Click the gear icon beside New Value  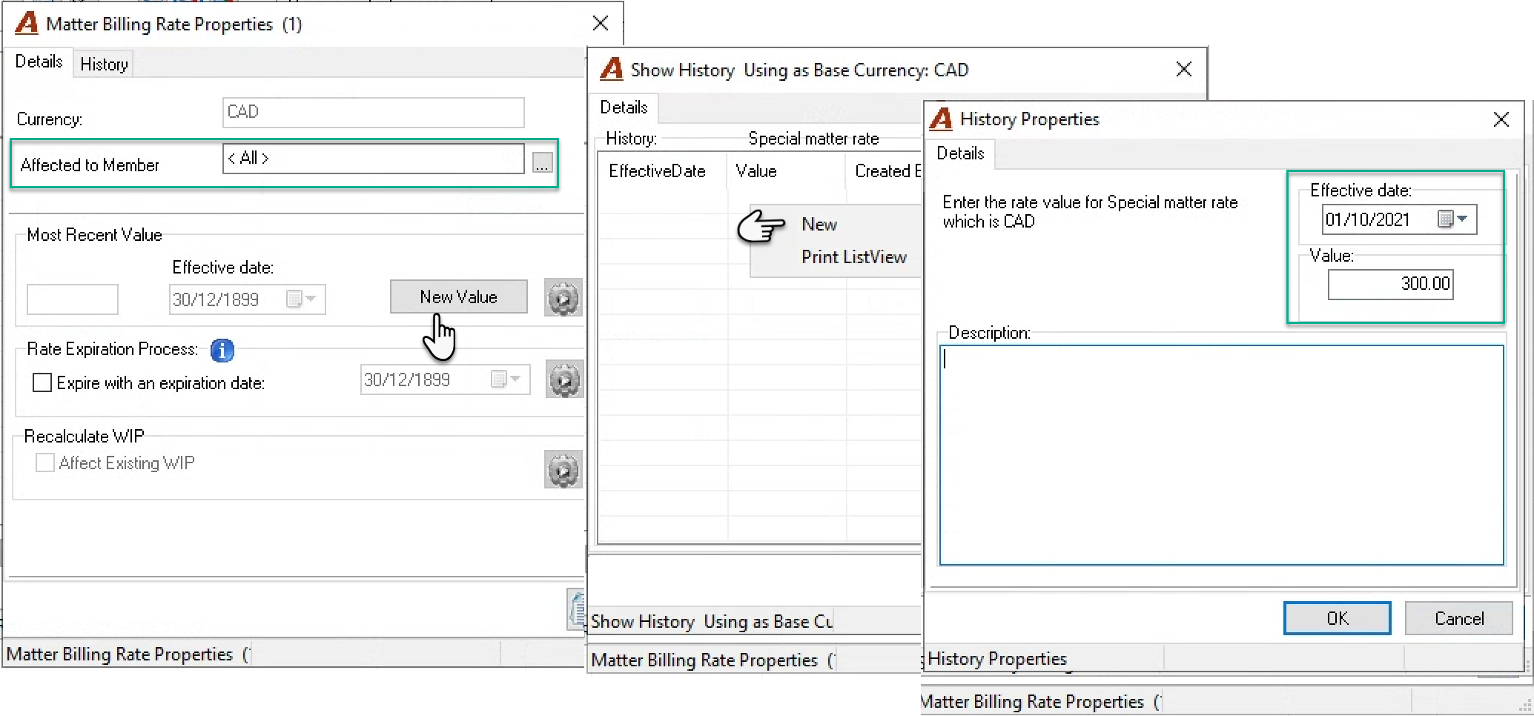pyautogui.click(x=563, y=298)
